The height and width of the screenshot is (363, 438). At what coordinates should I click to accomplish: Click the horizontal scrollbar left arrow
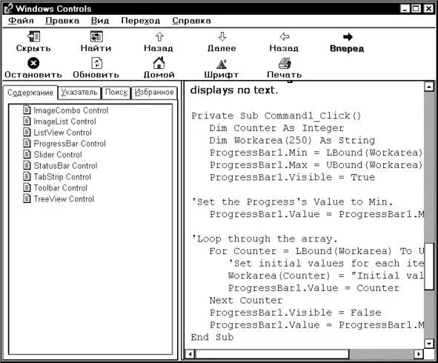(x=190, y=354)
